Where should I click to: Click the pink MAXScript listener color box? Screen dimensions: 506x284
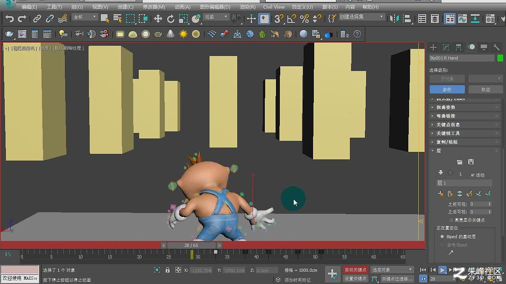20,270
